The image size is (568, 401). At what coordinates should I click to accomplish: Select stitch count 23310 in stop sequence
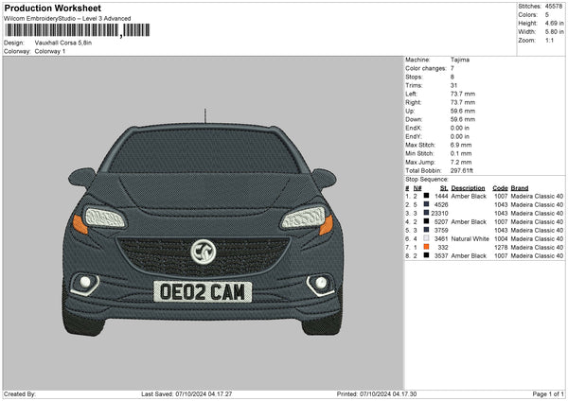[x=440, y=213]
